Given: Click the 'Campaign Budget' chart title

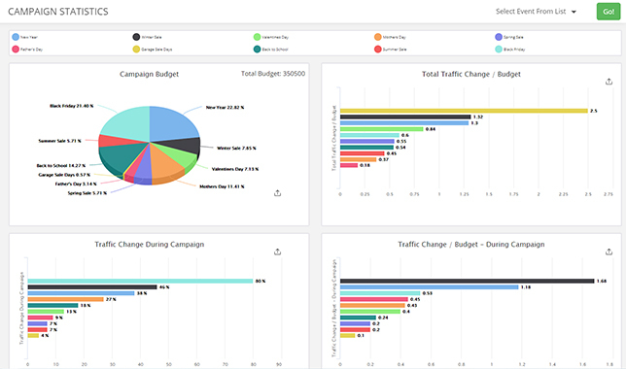Looking at the screenshot, I should pyautogui.click(x=150, y=74).
